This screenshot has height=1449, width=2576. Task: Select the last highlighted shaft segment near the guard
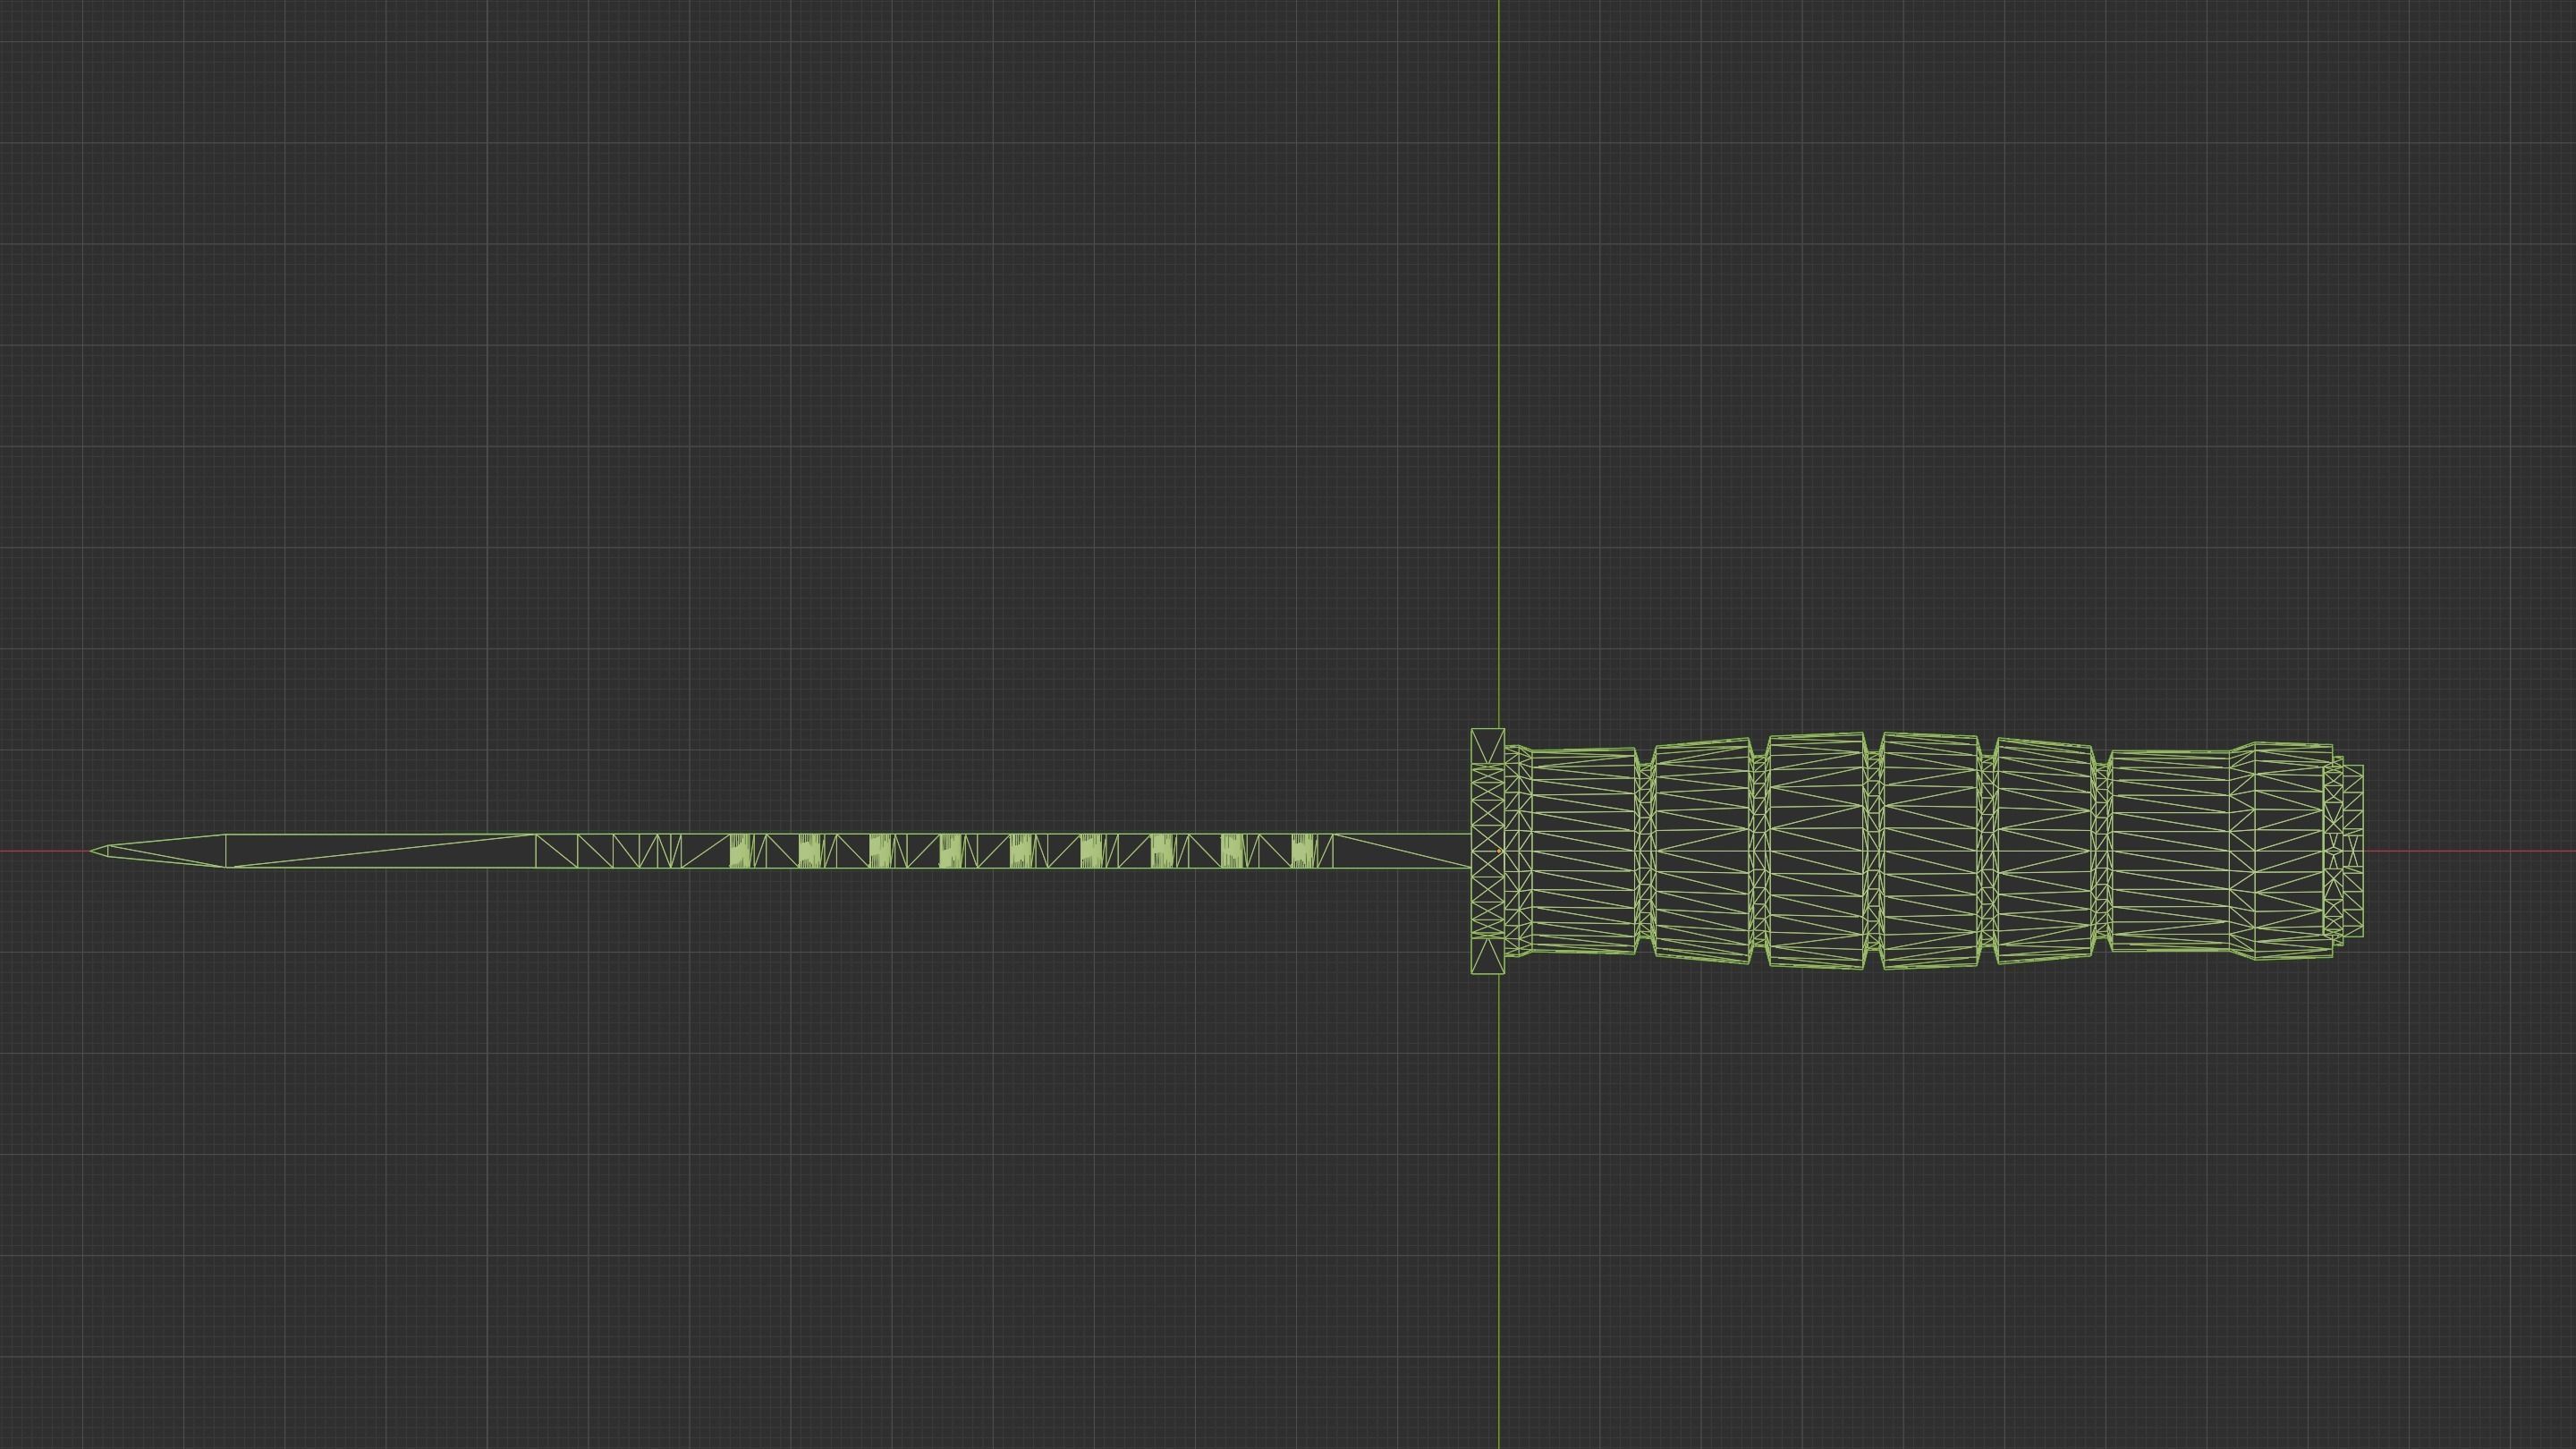tap(1301, 851)
